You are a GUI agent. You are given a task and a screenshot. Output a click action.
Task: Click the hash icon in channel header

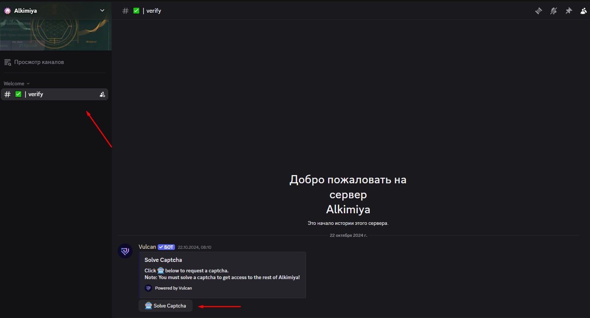point(125,11)
